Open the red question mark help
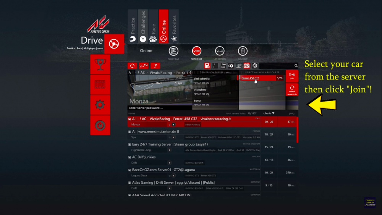The width and height of the screenshot is (382, 215). pos(155,66)
